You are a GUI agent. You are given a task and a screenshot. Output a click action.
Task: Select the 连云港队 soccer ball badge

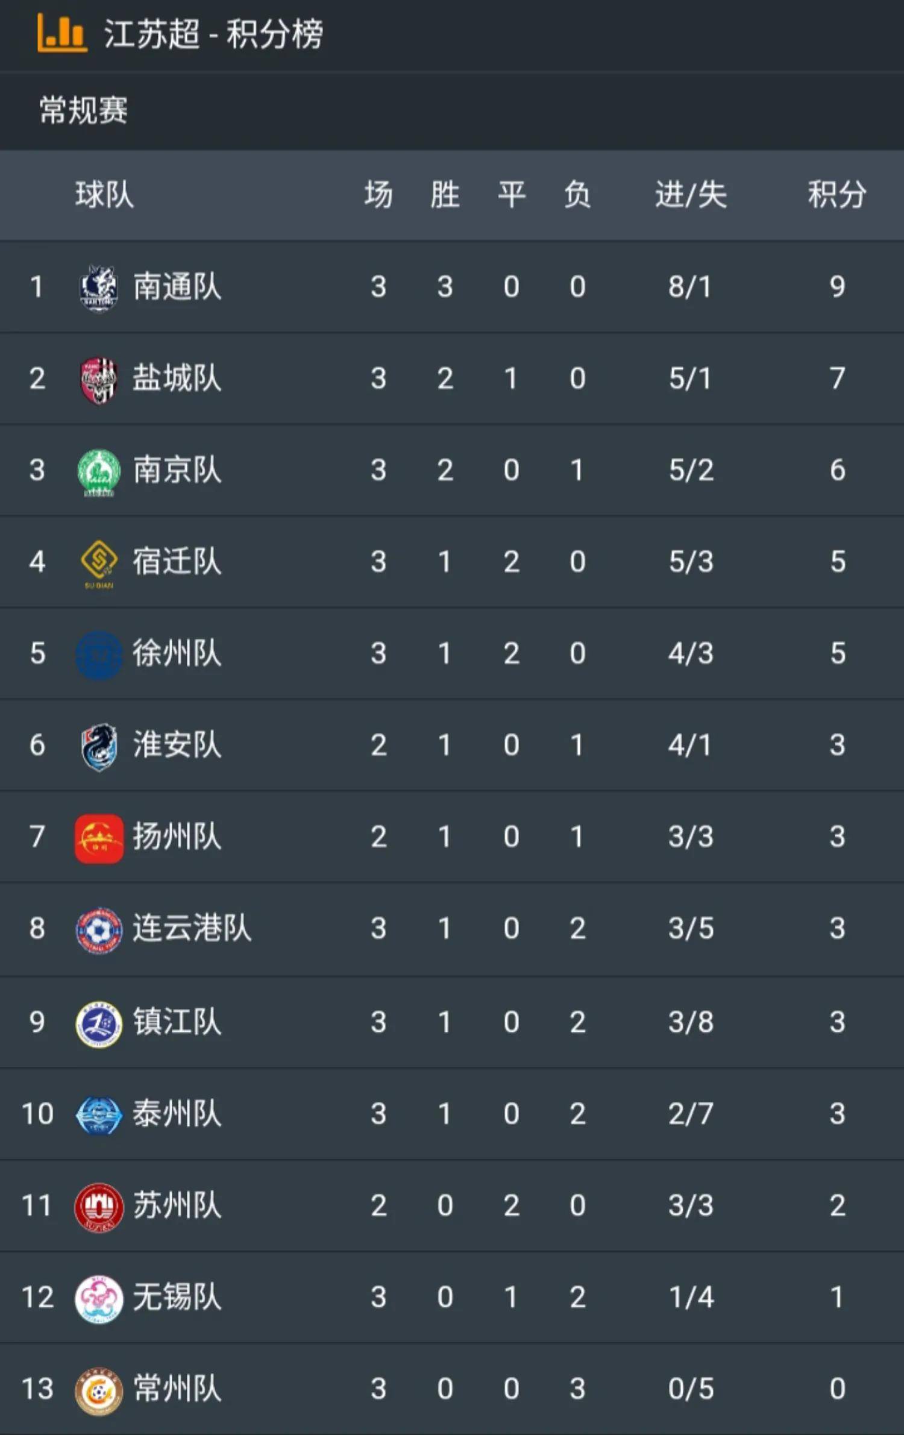[99, 930]
